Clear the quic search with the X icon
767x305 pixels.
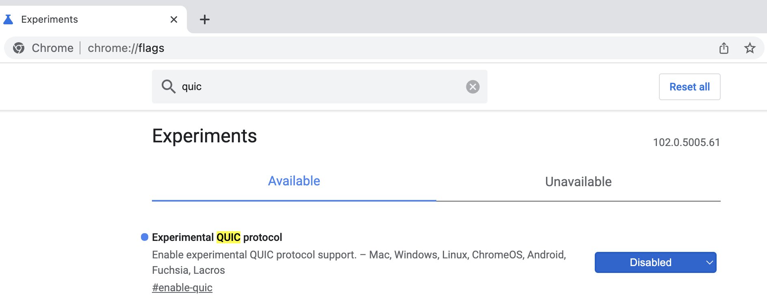(472, 87)
